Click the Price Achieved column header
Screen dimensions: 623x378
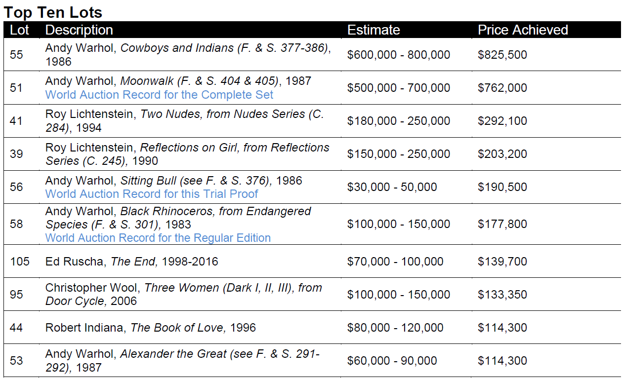click(x=523, y=30)
